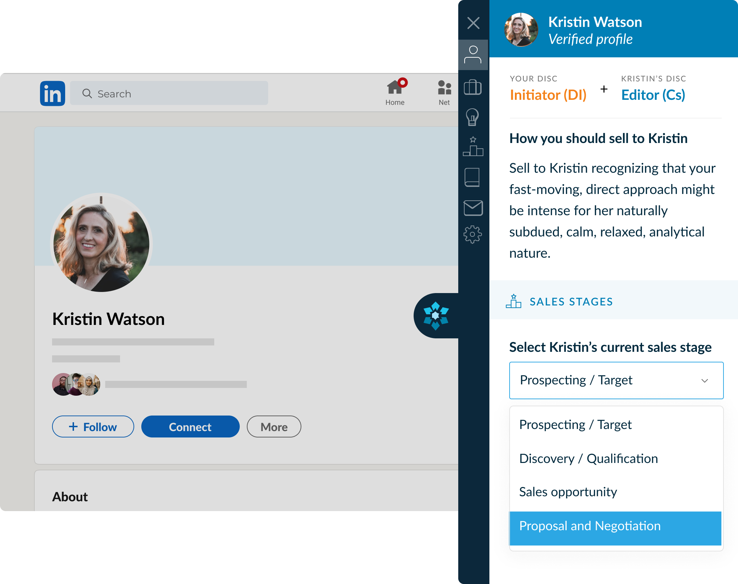Open the book playbook icon
Image resolution: width=738 pixels, height=584 pixels.
pos(472,177)
